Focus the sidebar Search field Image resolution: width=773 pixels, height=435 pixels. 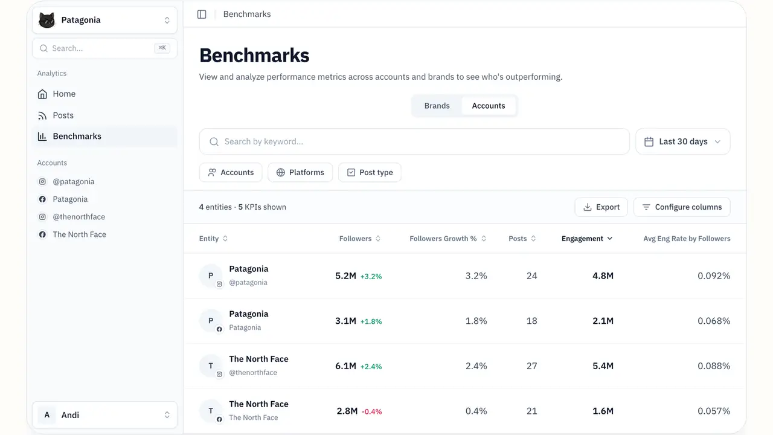pyautogui.click(x=104, y=48)
